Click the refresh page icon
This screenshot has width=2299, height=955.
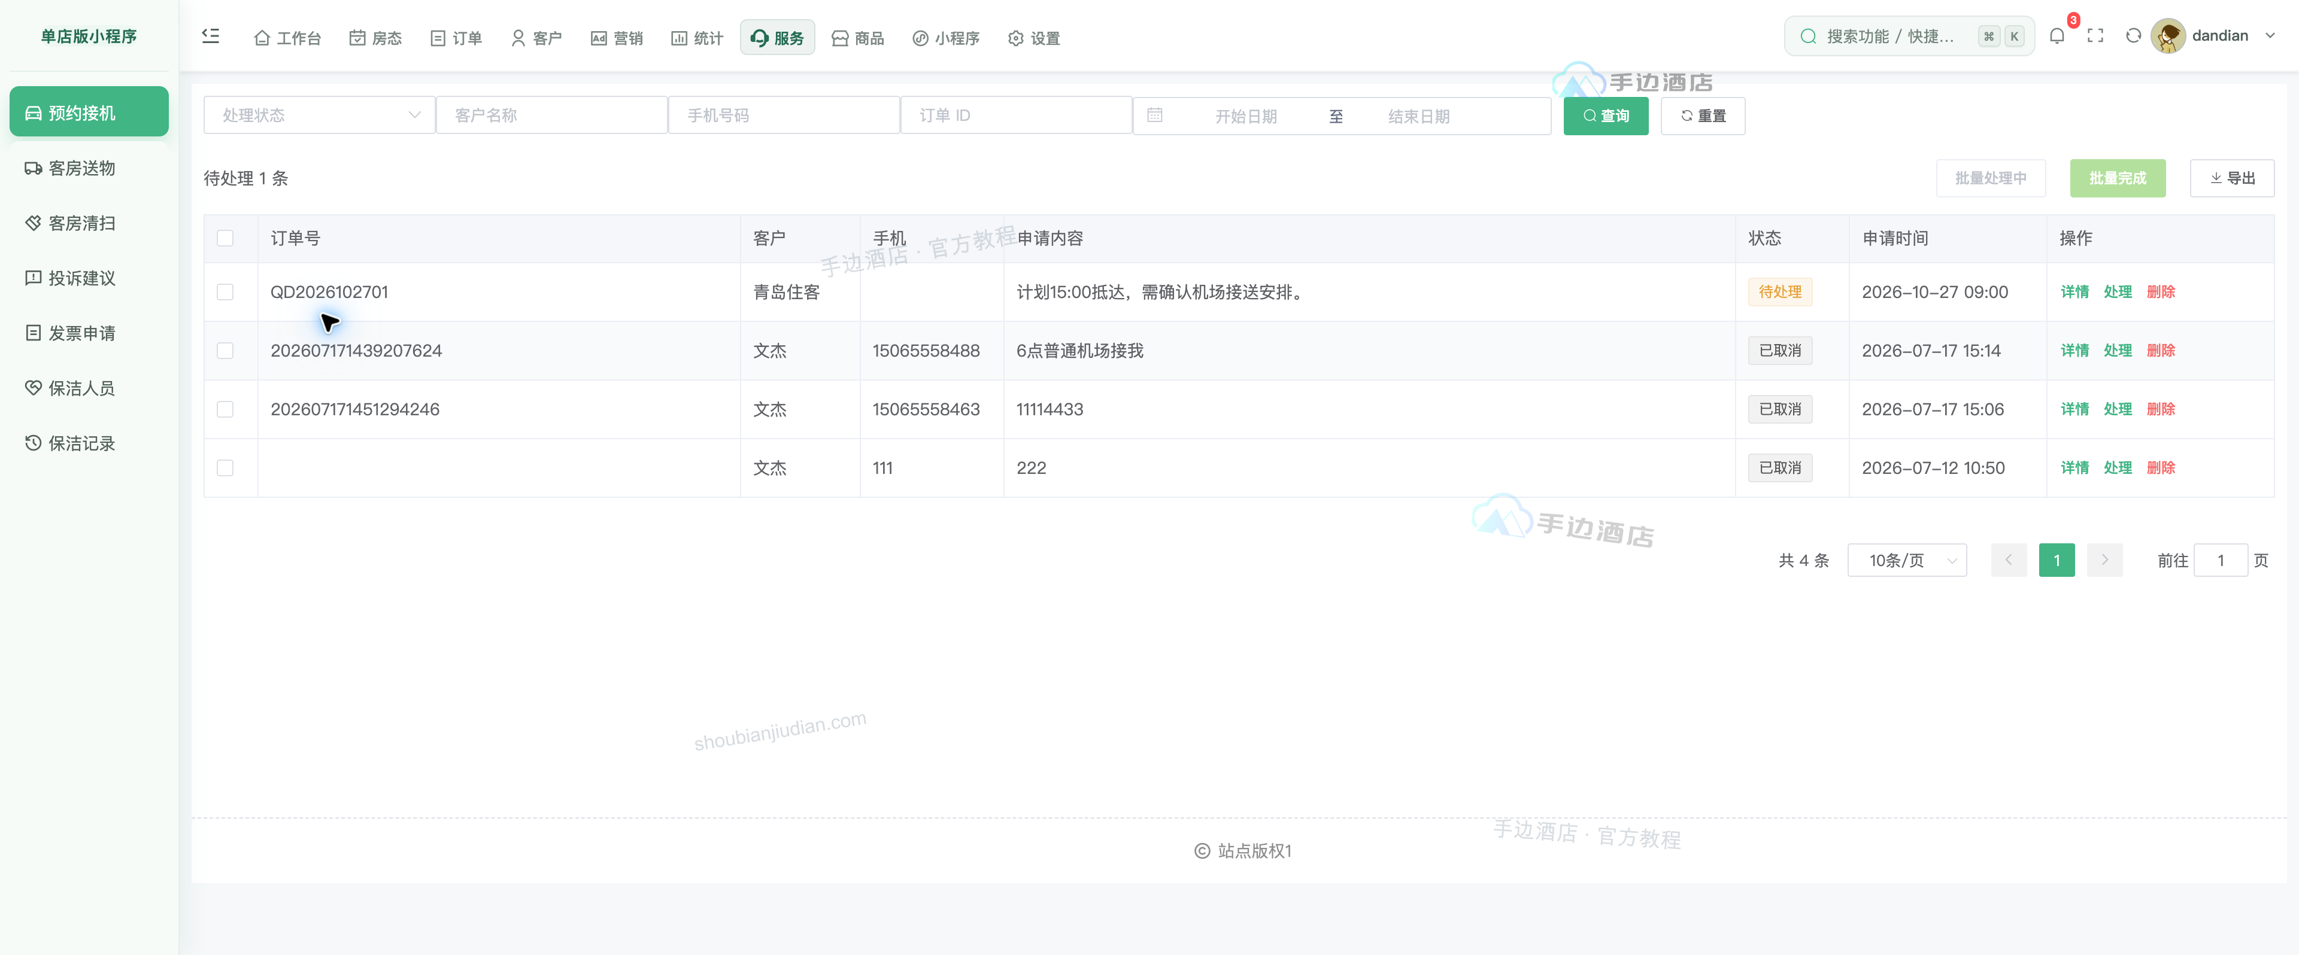click(x=2133, y=36)
